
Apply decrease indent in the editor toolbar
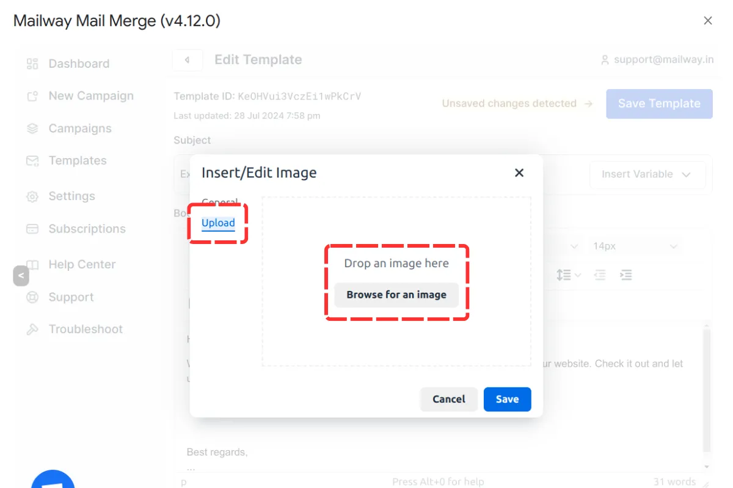click(x=599, y=275)
